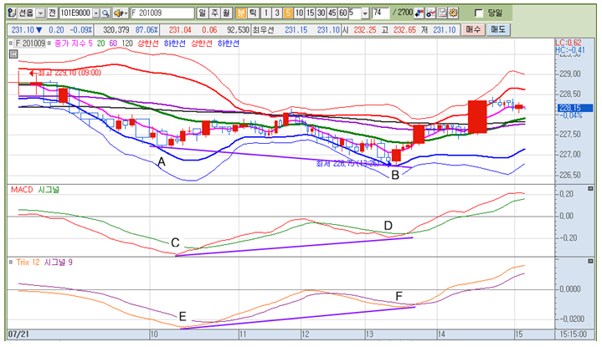
Task: Click the small square before 종가 지수
Action: (x=49, y=43)
